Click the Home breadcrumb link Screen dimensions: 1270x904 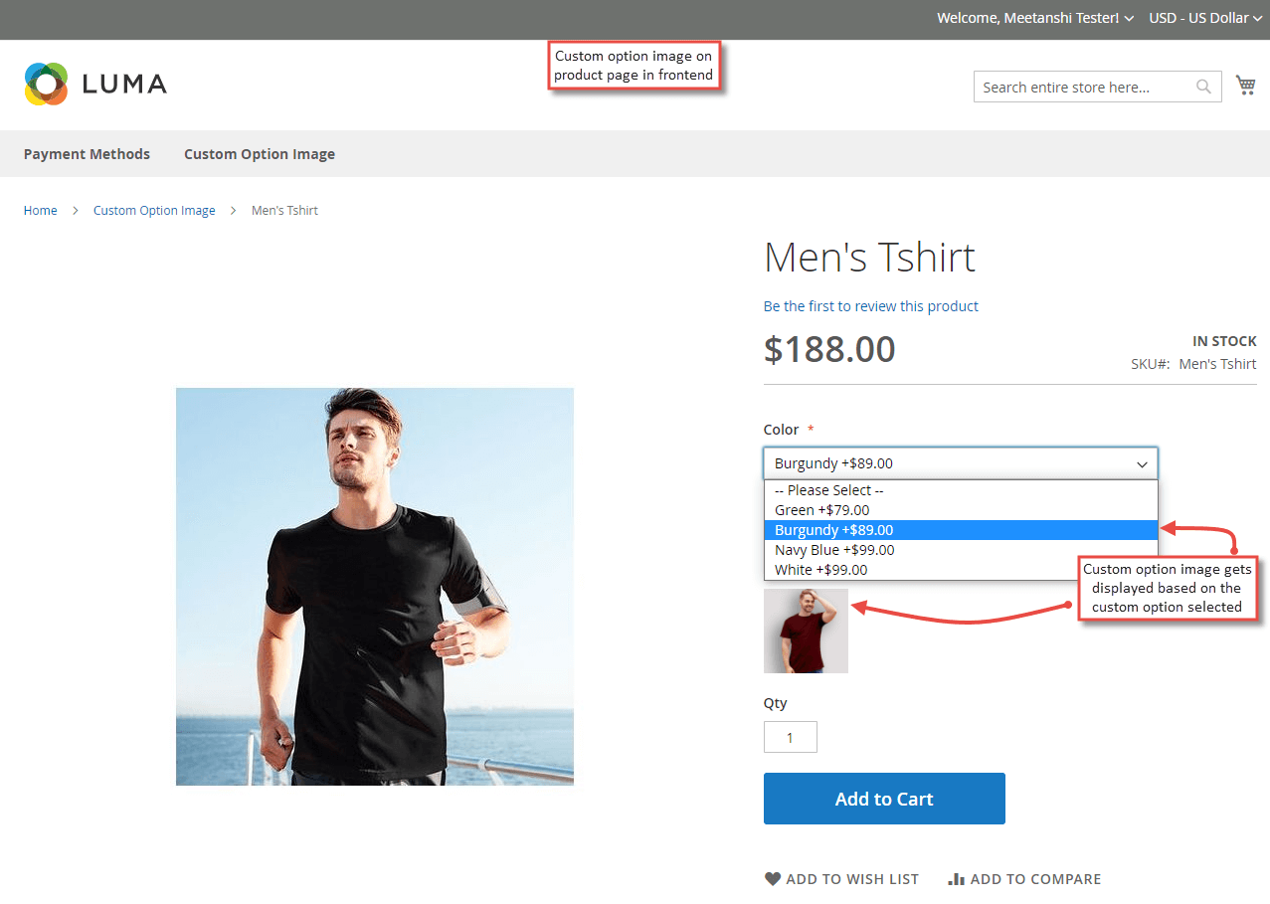(x=40, y=210)
